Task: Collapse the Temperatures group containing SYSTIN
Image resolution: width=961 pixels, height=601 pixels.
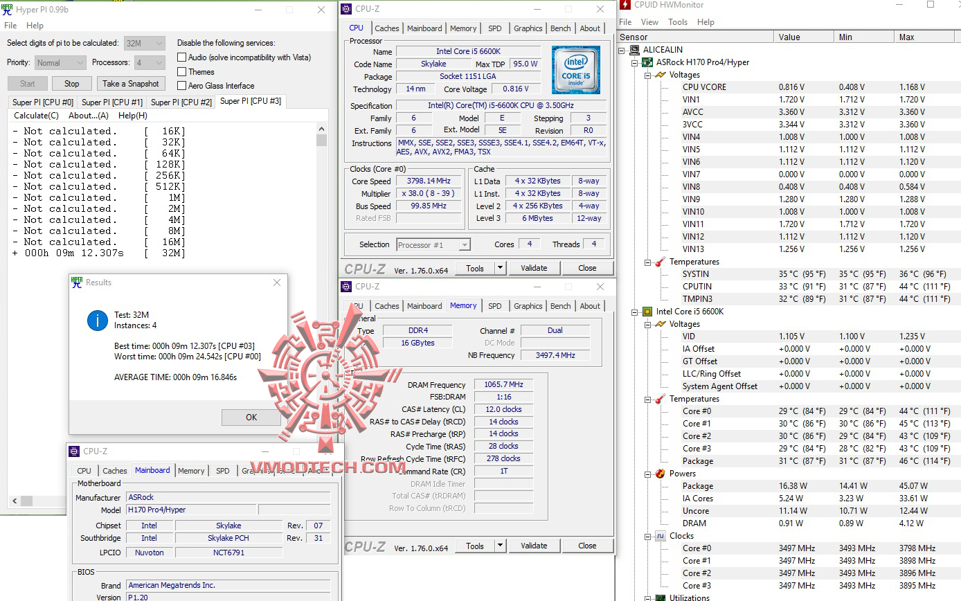Action: [647, 262]
